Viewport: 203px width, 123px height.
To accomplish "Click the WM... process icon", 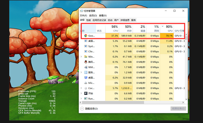I will [x=86, y=67].
